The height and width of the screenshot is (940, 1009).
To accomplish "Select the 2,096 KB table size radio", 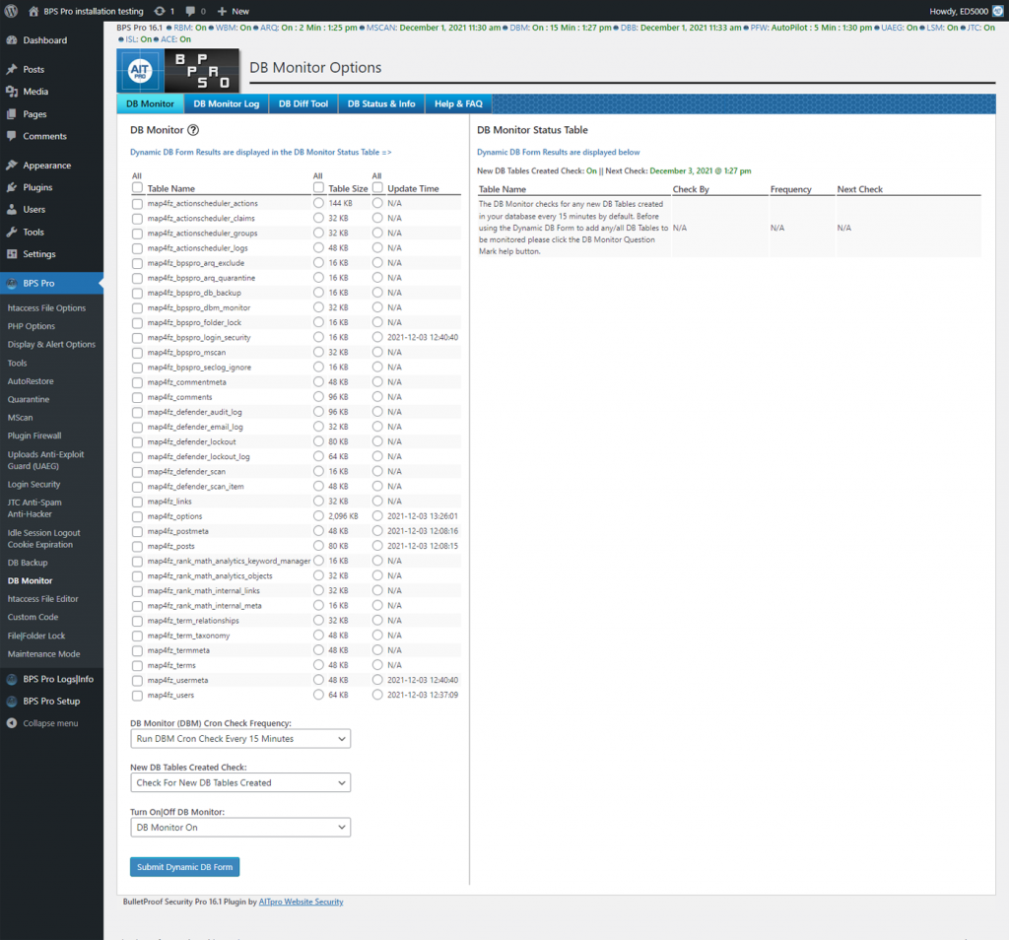I will [x=318, y=516].
